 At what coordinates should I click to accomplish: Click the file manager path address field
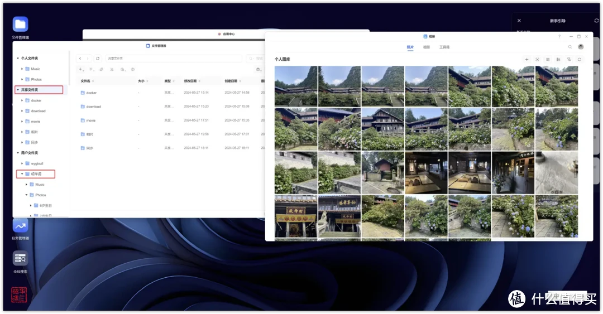(x=173, y=58)
